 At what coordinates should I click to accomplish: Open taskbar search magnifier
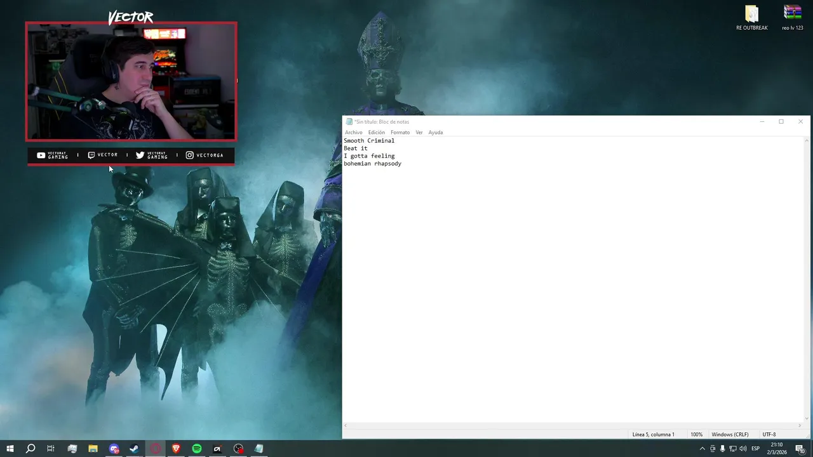(x=30, y=449)
